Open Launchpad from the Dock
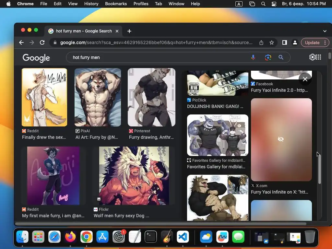The image size is (332, 249). (x=38, y=236)
